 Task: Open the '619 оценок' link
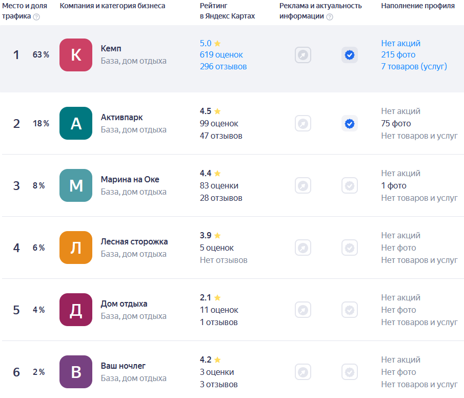pos(221,55)
